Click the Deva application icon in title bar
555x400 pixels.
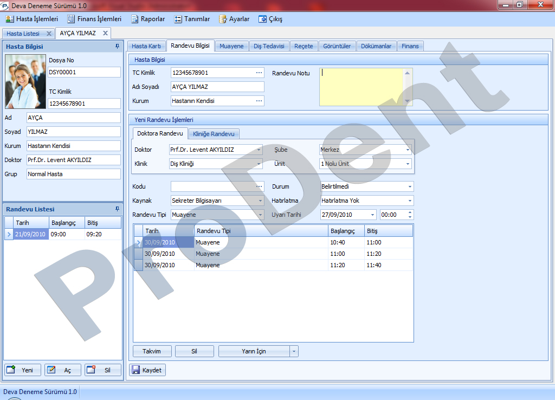(5, 6)
